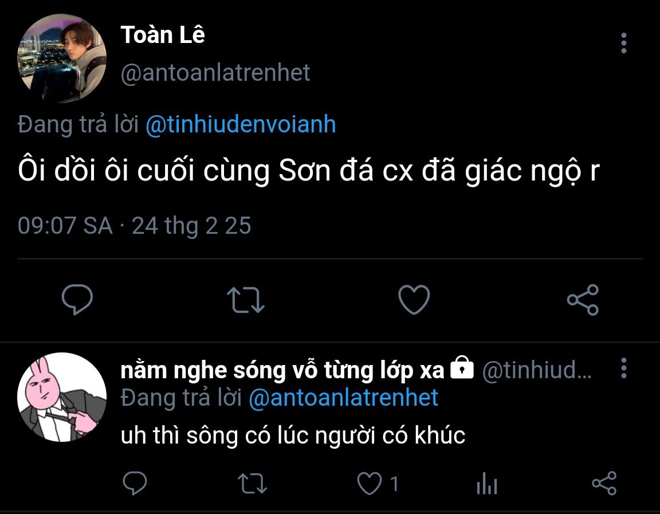This screenshot has width=660, height=514.
Task: Open Toàn Lê's profile picture
Action: 62,58
